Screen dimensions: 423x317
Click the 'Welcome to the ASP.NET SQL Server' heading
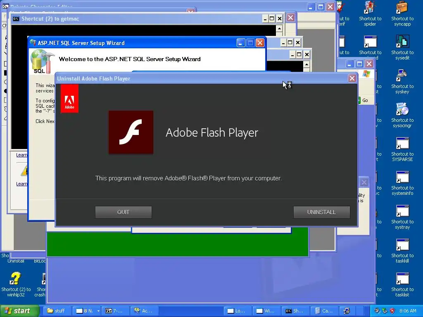pyautogui.click(x=129, y=59)
